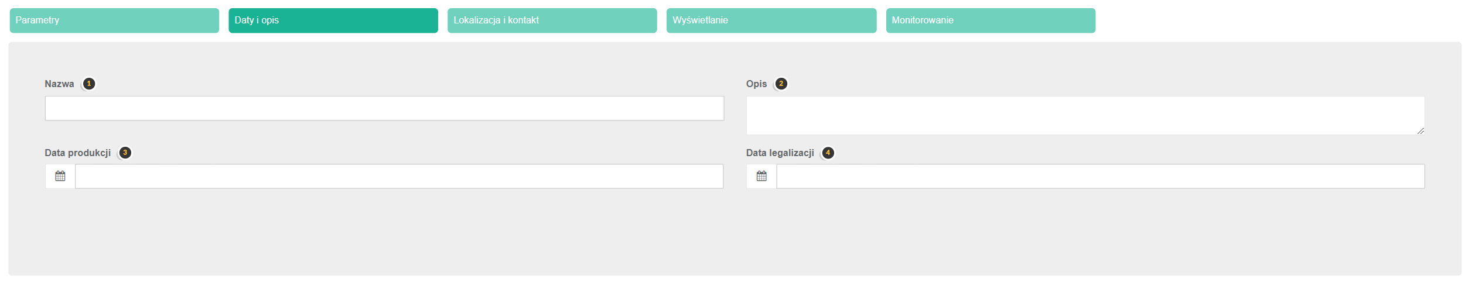Click the Data legalizacji date field

pyautogui.click(x=1100, y=176)
